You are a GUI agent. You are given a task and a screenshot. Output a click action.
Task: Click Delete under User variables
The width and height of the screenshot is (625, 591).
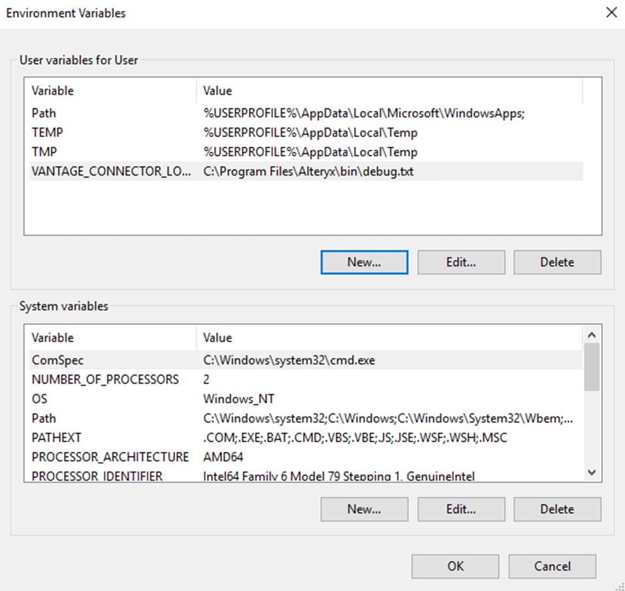(557, 263)
